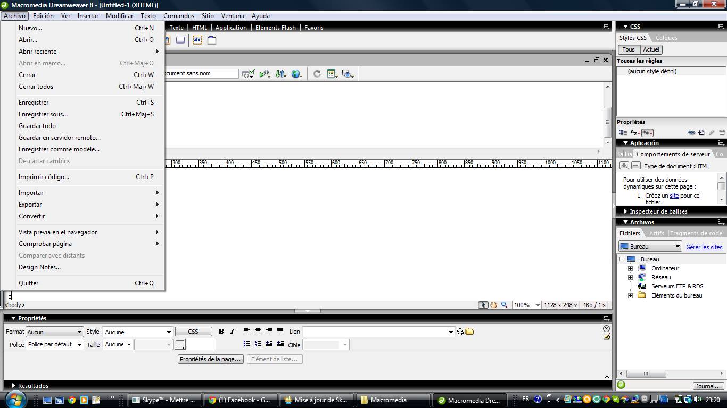Viewport: 727px width, 408px height.
Task: Open the Style dropdown showing Aucune
Action: (137, 332)
